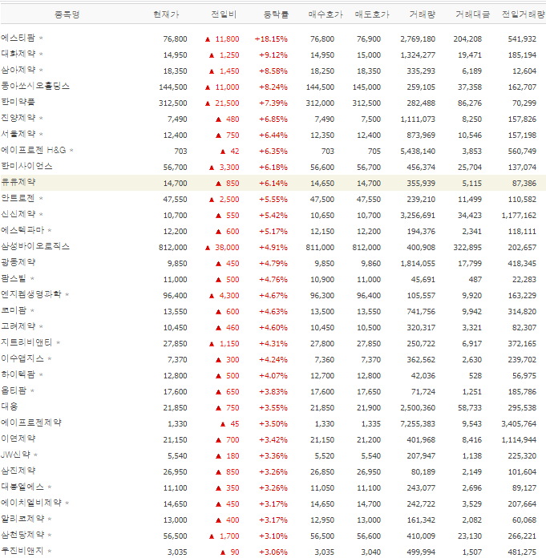Click 삼성바이오로직스 current price 812,000
546x558 pixels.
(173, 247)
